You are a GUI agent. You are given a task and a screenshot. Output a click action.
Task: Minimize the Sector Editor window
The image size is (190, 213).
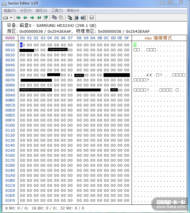[162, 2]
